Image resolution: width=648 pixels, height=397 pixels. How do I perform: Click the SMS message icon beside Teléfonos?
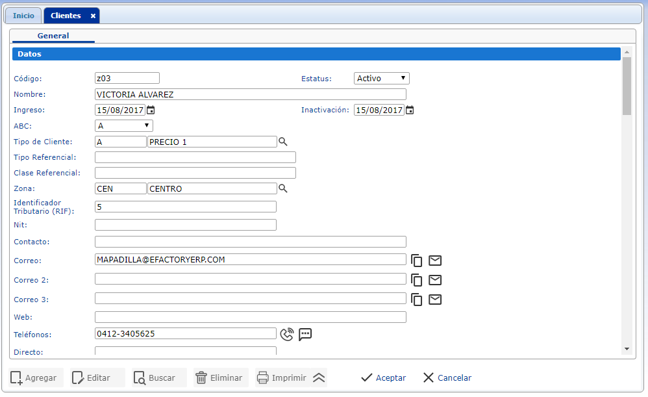[305, 334]
